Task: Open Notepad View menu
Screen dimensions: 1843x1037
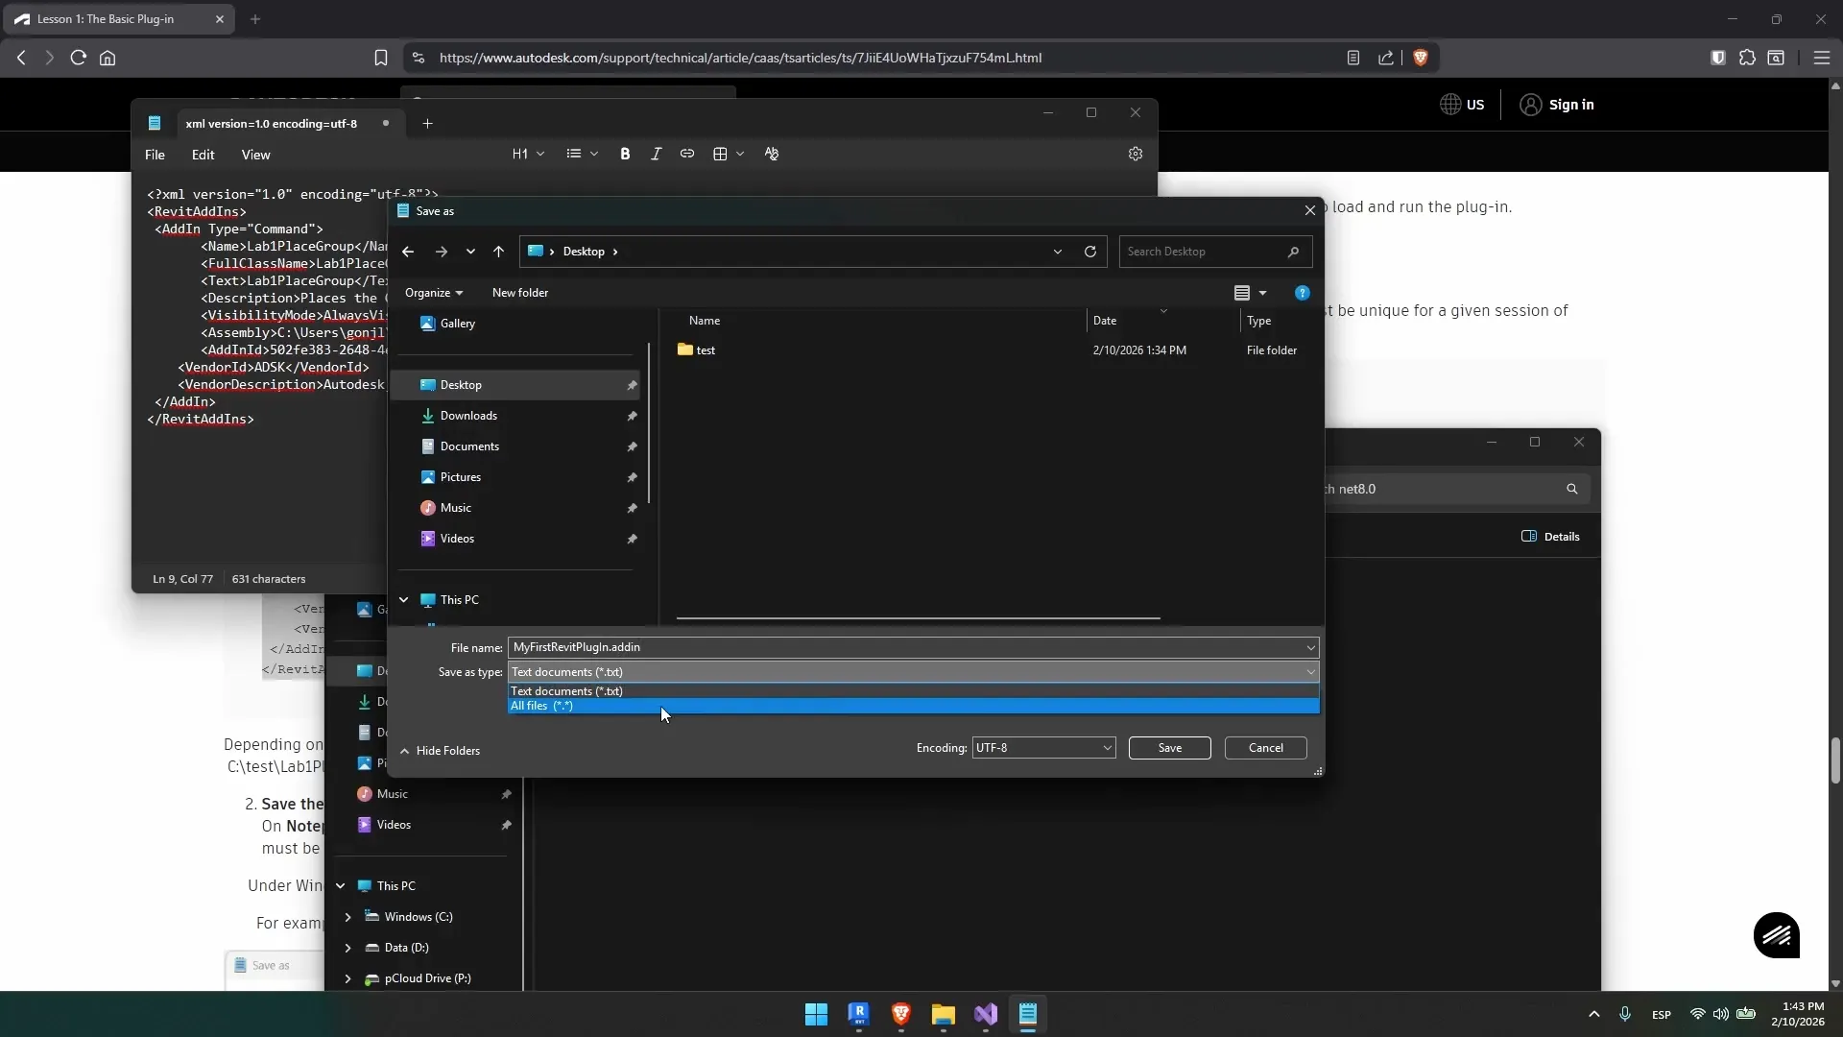Action: tap(255, 155)
